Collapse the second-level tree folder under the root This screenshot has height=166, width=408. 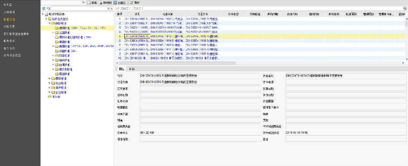click(x=46, y=19)
